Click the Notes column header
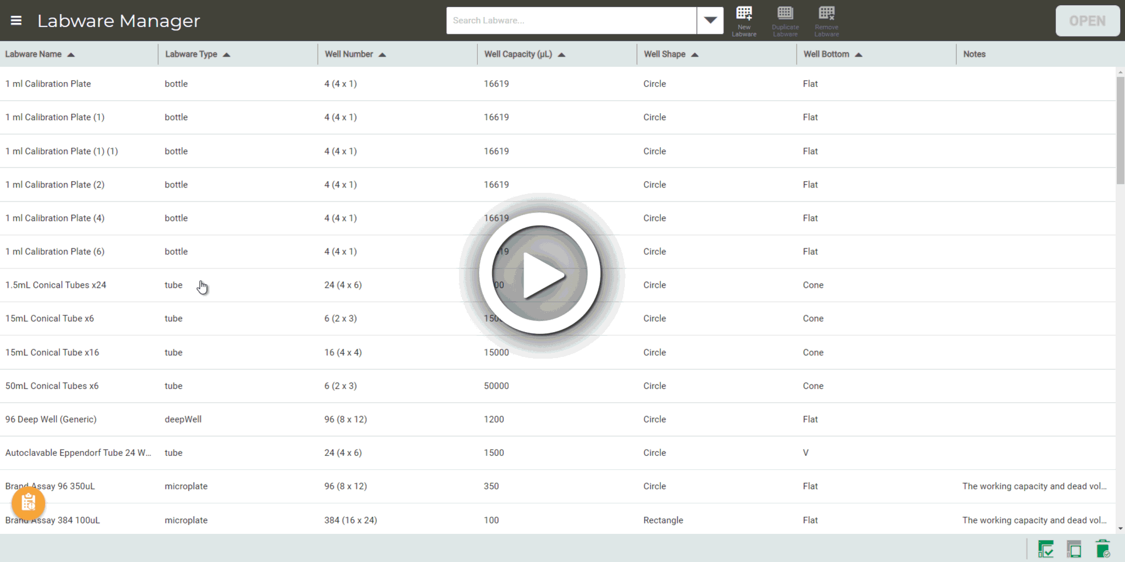Screen dimensions: 1125x562 (974, 55)
